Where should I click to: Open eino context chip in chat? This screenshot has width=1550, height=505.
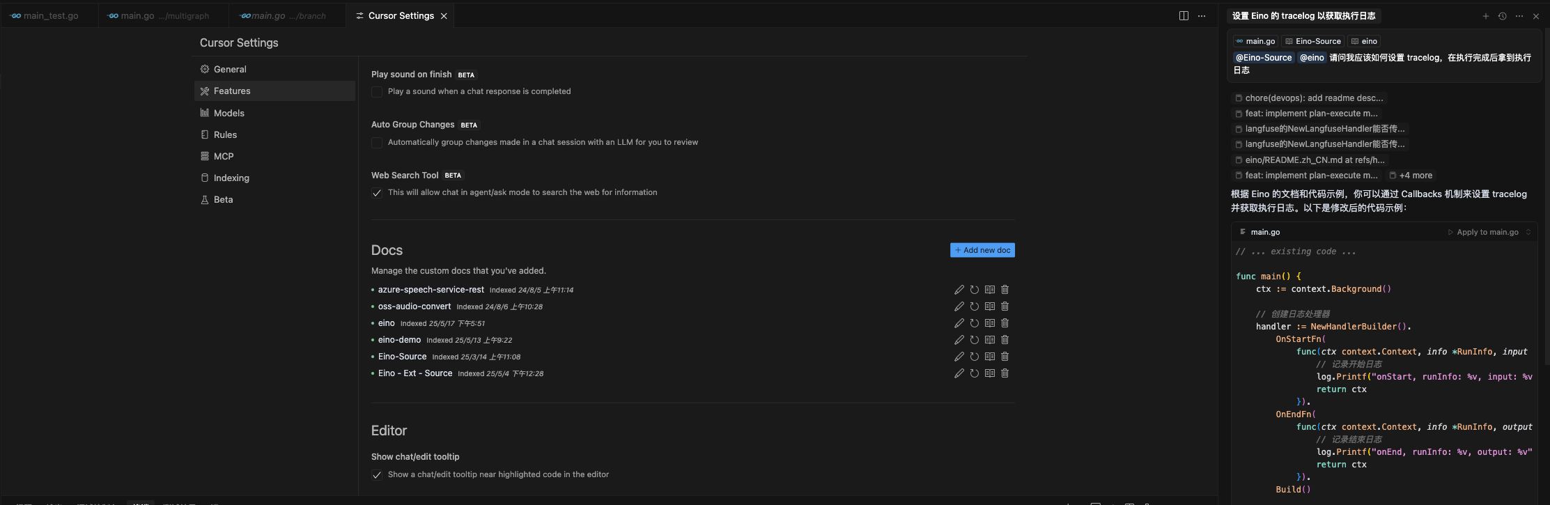click(1364, 41)
